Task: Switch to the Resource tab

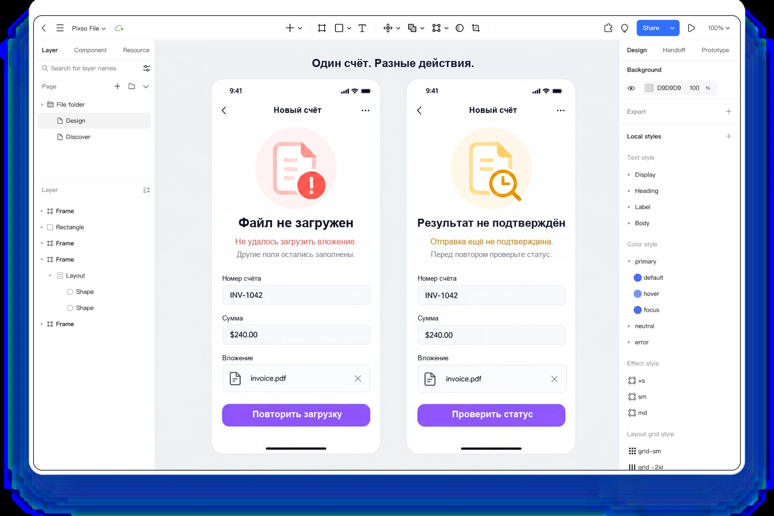Action: coord(136,50)
